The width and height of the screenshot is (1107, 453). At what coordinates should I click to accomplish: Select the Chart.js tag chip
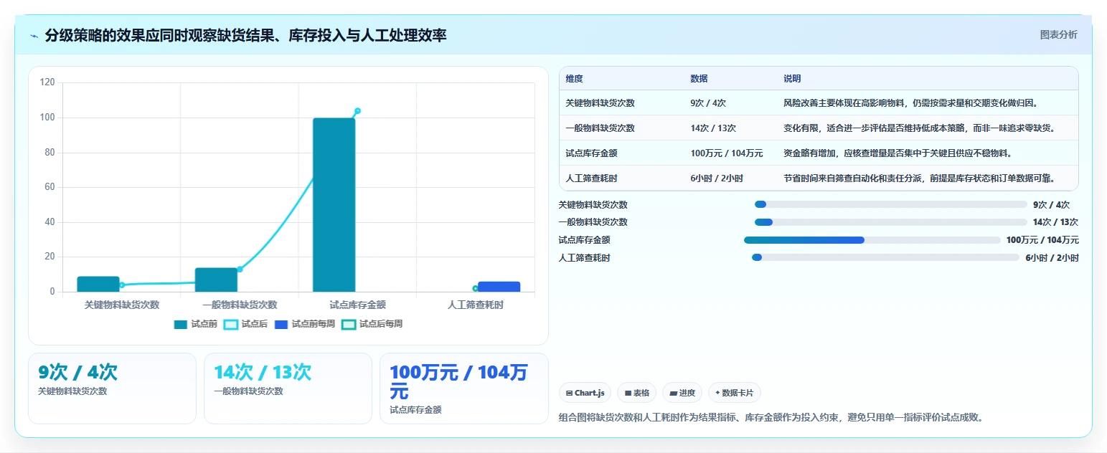(x=585, y=393)
